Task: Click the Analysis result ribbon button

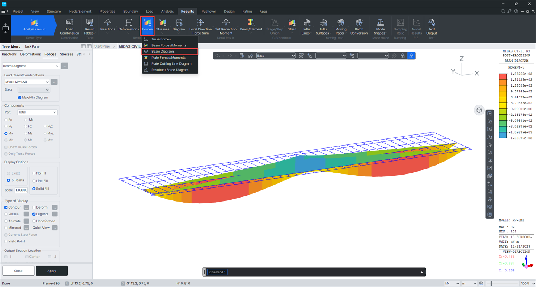Action: pyautogui.click(x=34, y=25)
